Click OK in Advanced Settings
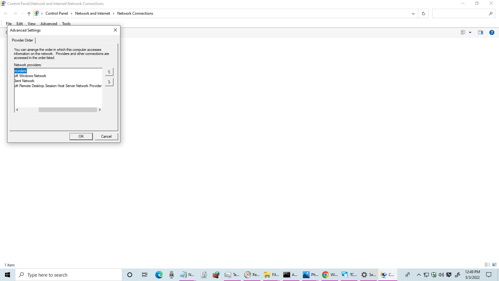Screen dimensions: 499x281 point(81,136)
